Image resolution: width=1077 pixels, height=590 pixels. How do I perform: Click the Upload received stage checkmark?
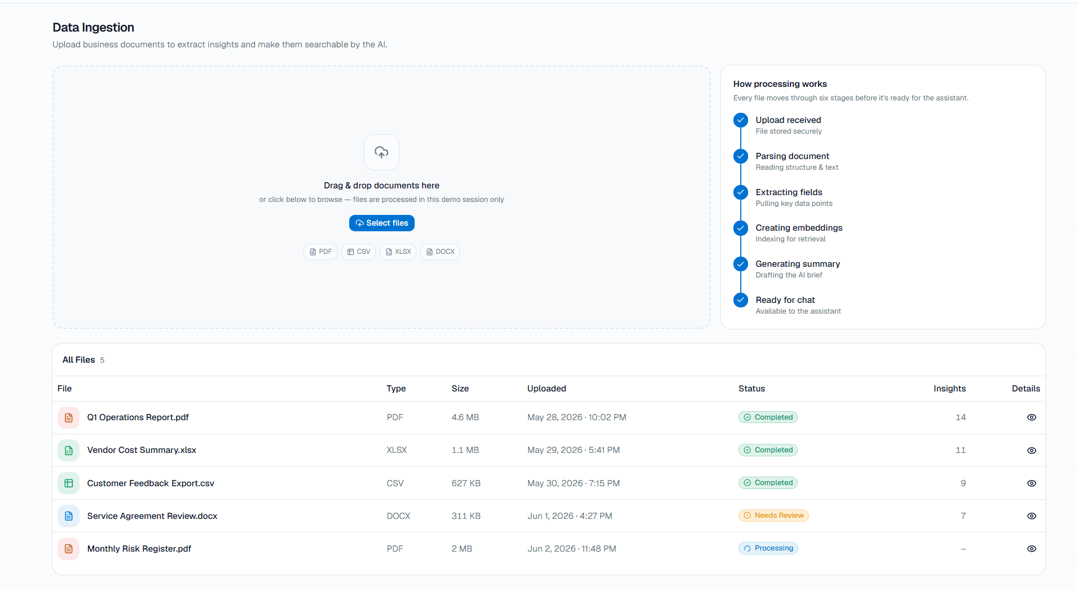pyautogui.click(x=741, y=120)
